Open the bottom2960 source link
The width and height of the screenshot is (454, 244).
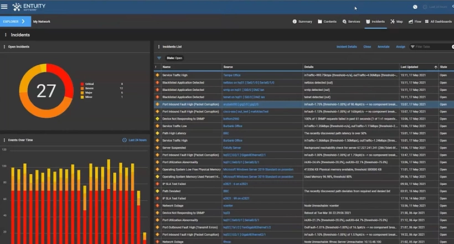click(231, 118)
